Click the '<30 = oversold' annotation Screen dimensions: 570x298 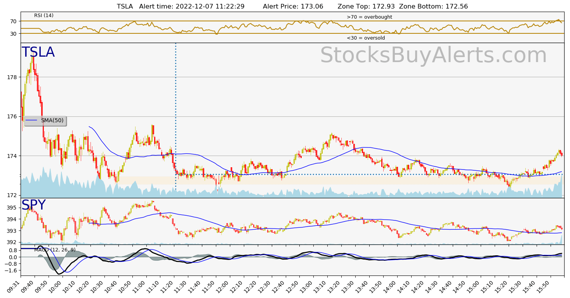pos(366,38)
